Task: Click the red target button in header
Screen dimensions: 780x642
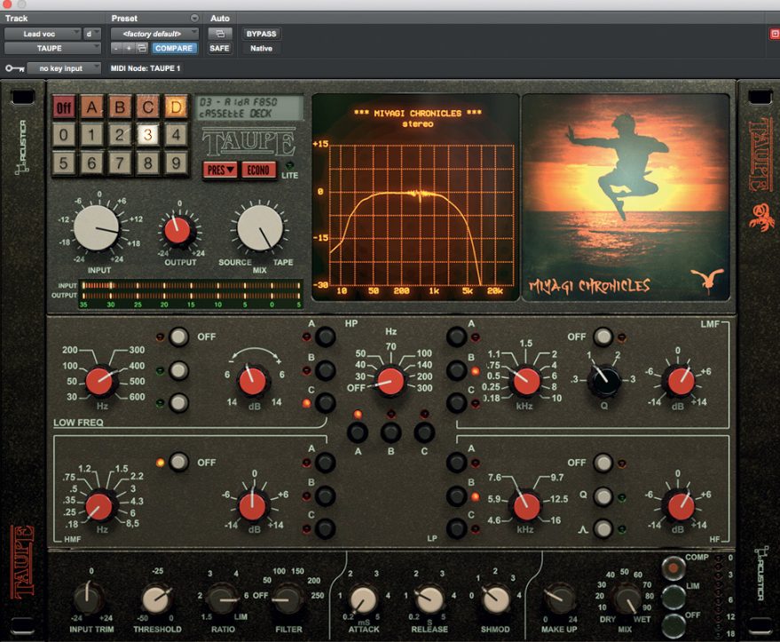Action: [775, 34]
